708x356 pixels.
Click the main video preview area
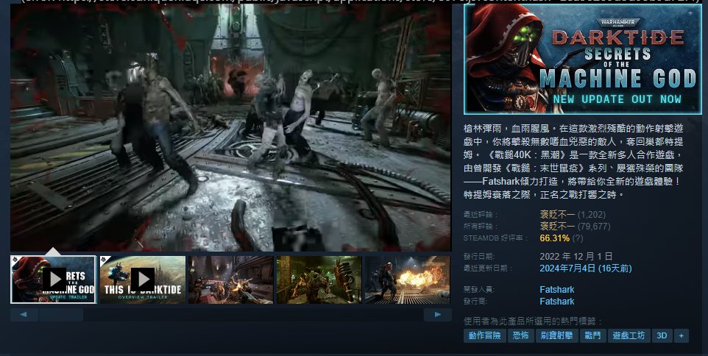coord(231,127)
